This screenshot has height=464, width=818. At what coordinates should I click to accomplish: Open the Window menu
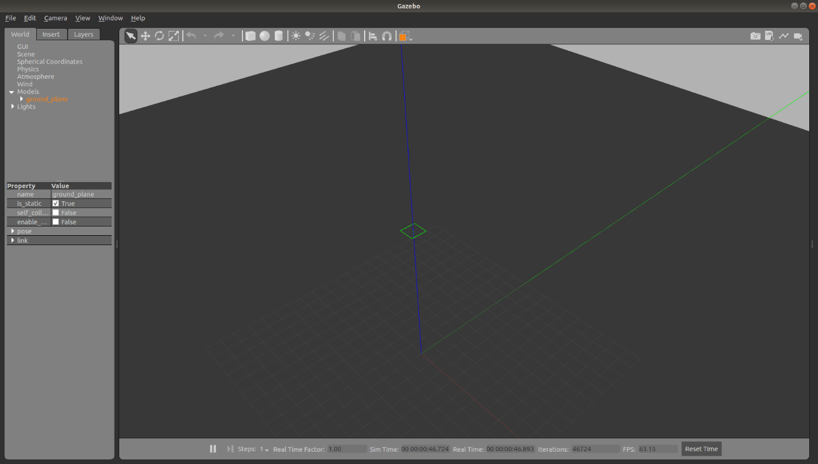pos(110,18)
